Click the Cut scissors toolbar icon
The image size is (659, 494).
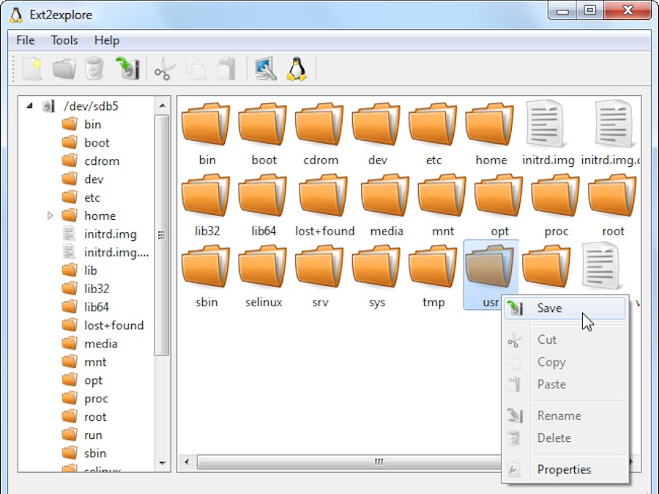click(x=164, y=68)
